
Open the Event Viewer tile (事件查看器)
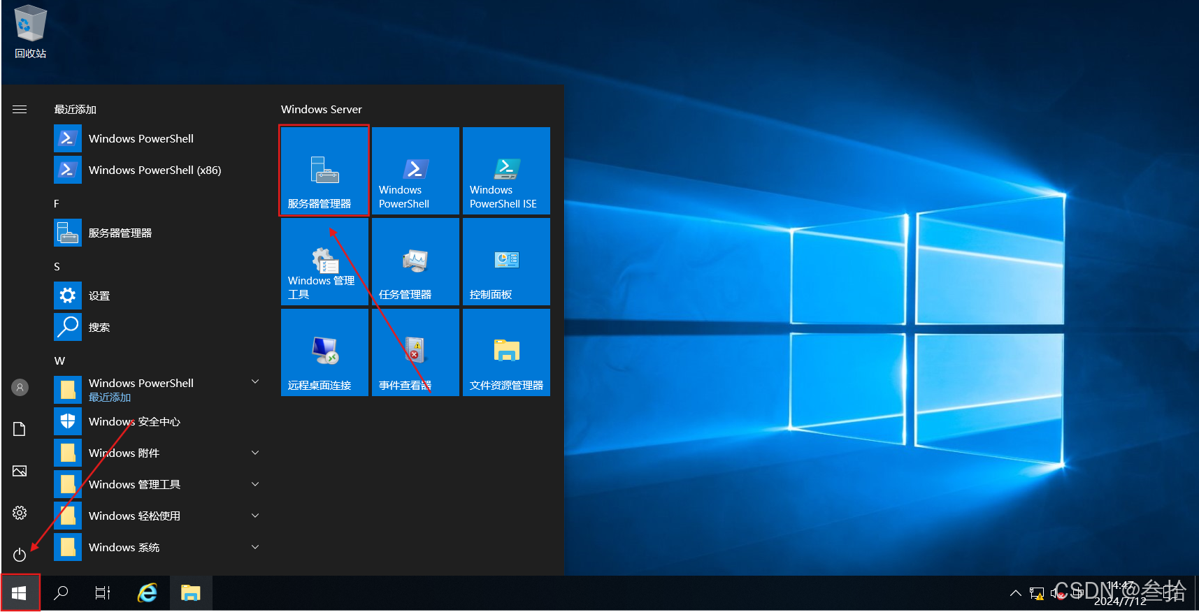click(415, 352)
